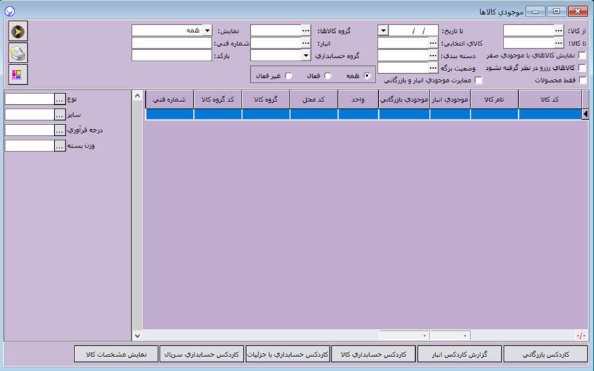594x371 pixels.
Task: Expand the گروه حسابداری combo box
Action: 306,55
